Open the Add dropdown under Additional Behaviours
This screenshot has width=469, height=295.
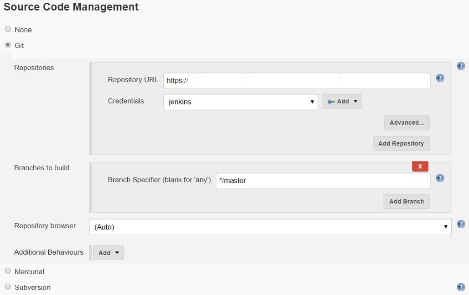coord(108,252)
